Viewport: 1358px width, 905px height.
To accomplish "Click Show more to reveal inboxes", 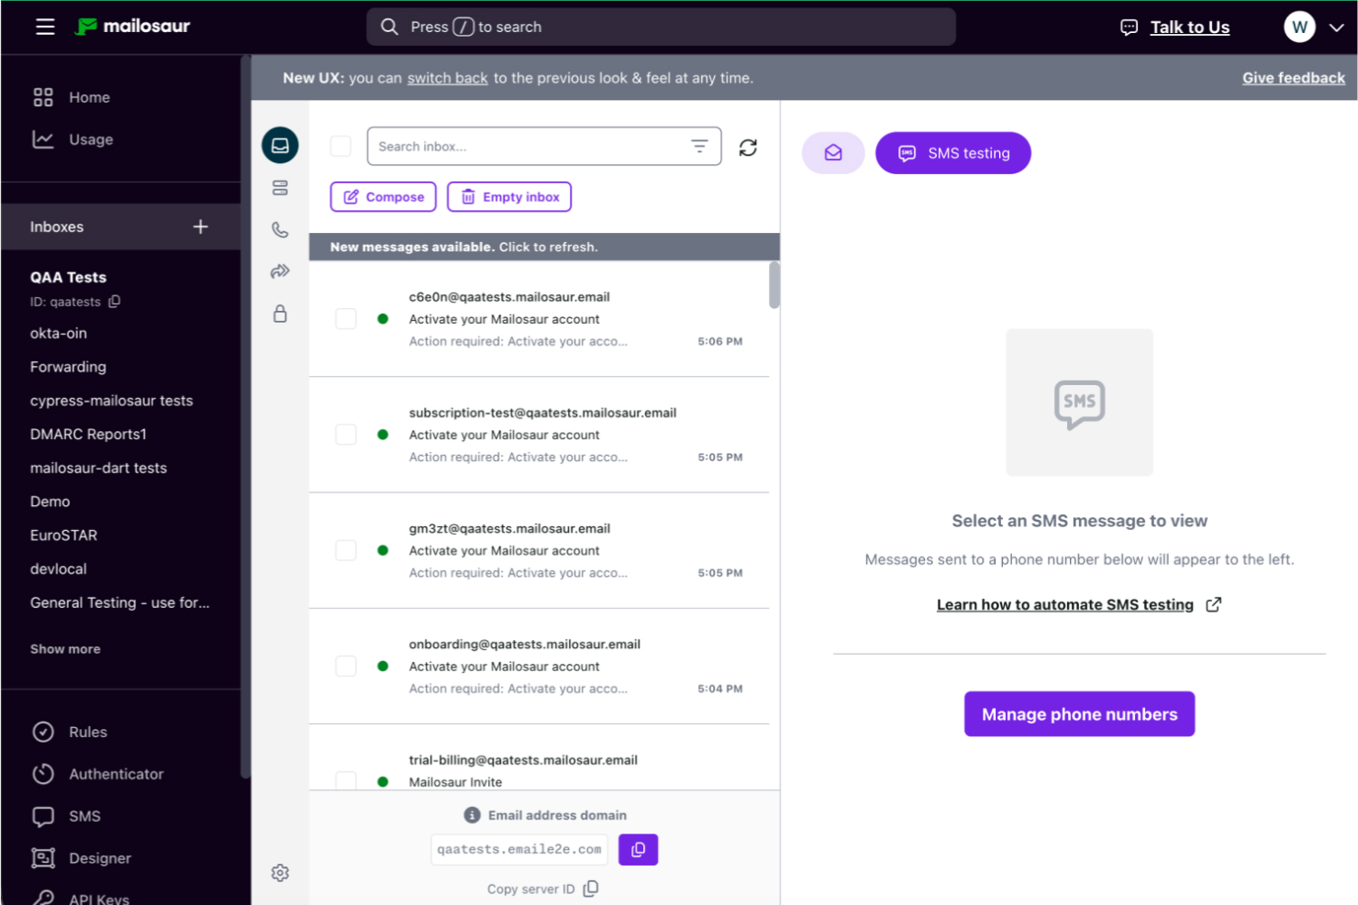I will pyautogui.click(x=64, y=648).
